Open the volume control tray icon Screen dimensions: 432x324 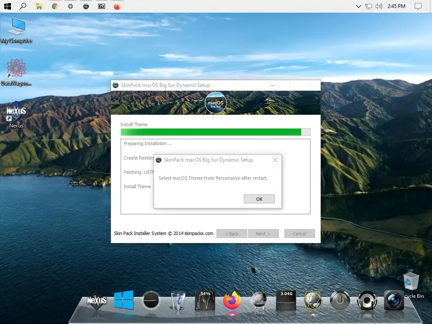point(379,6)
